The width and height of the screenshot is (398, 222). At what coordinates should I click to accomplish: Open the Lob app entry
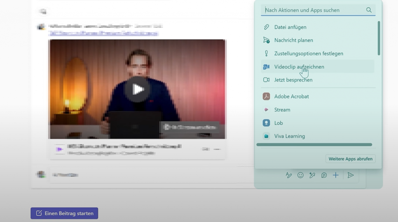(x=317, y=123)
